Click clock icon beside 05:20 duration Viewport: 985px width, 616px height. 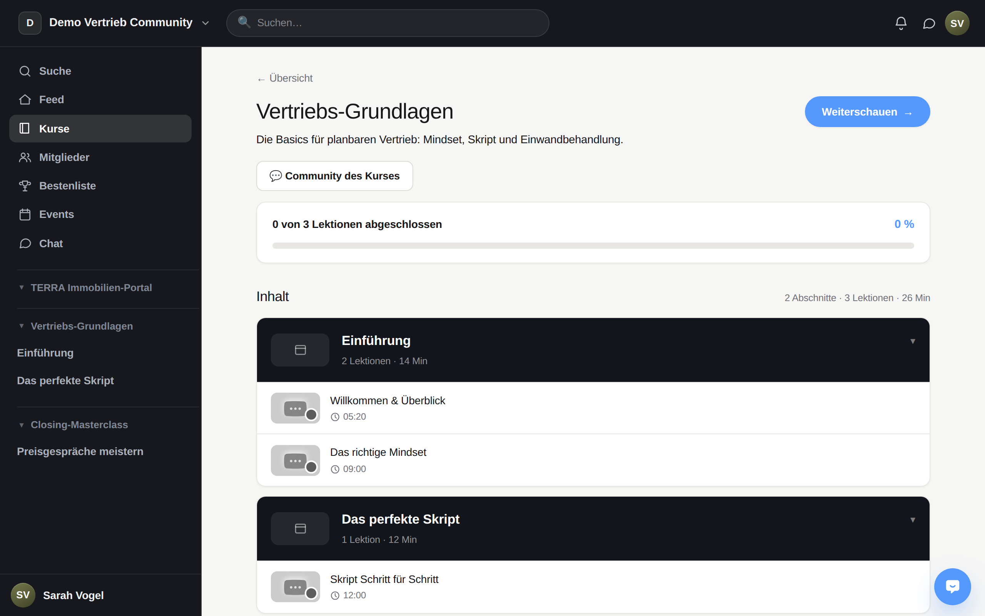coord(335,417)
